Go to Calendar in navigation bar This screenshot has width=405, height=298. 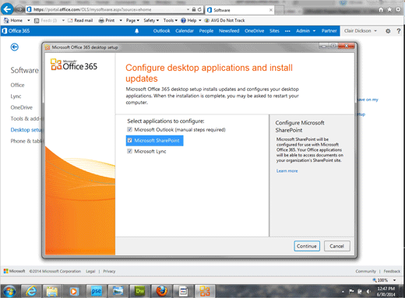tap(185, 31)
